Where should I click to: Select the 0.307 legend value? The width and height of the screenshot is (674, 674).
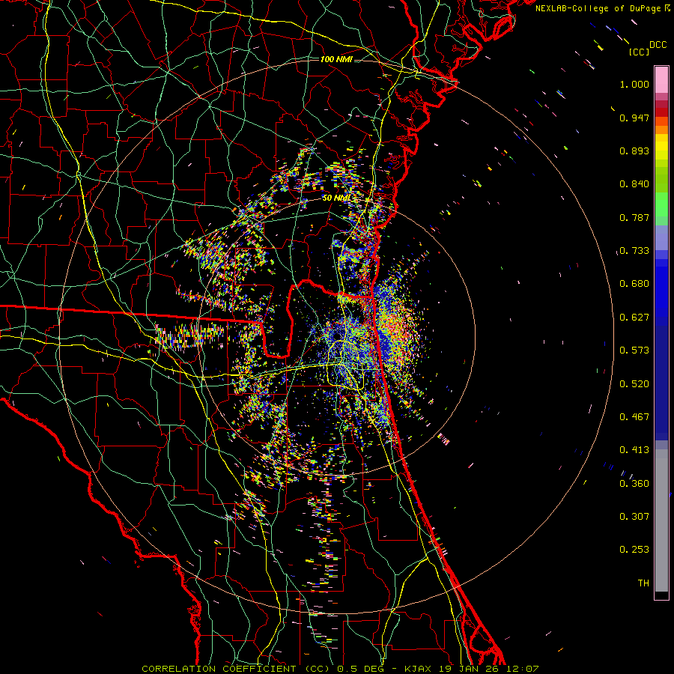(634, 517)
